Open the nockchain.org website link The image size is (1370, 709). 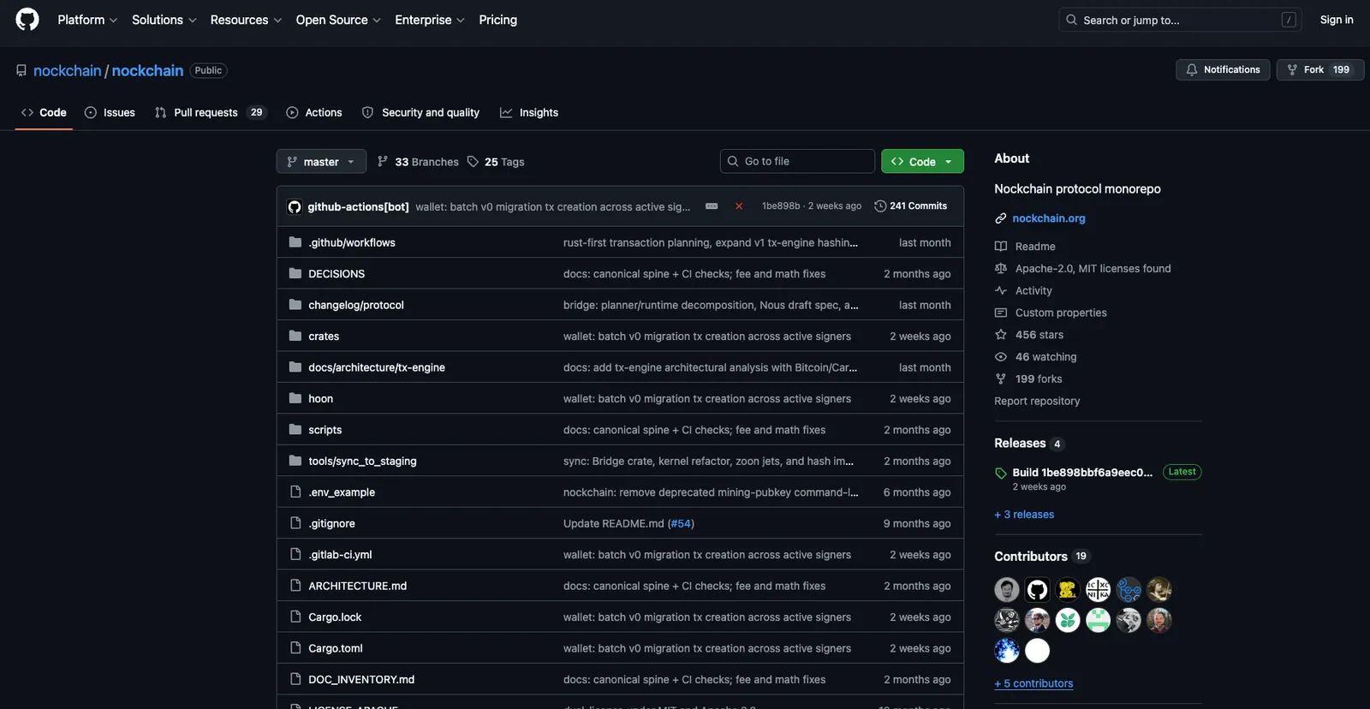[1048, 218]
